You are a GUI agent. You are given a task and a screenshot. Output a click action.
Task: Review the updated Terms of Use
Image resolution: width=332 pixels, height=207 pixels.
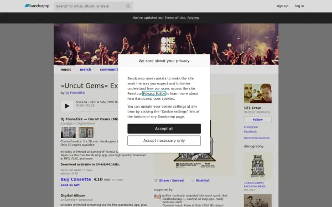(193, 18)
